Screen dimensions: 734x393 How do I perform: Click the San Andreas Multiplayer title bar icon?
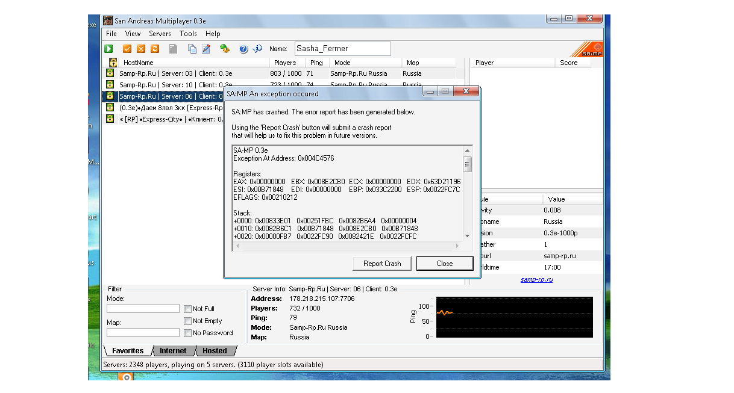pyautogui.click(x=108, y=20)
